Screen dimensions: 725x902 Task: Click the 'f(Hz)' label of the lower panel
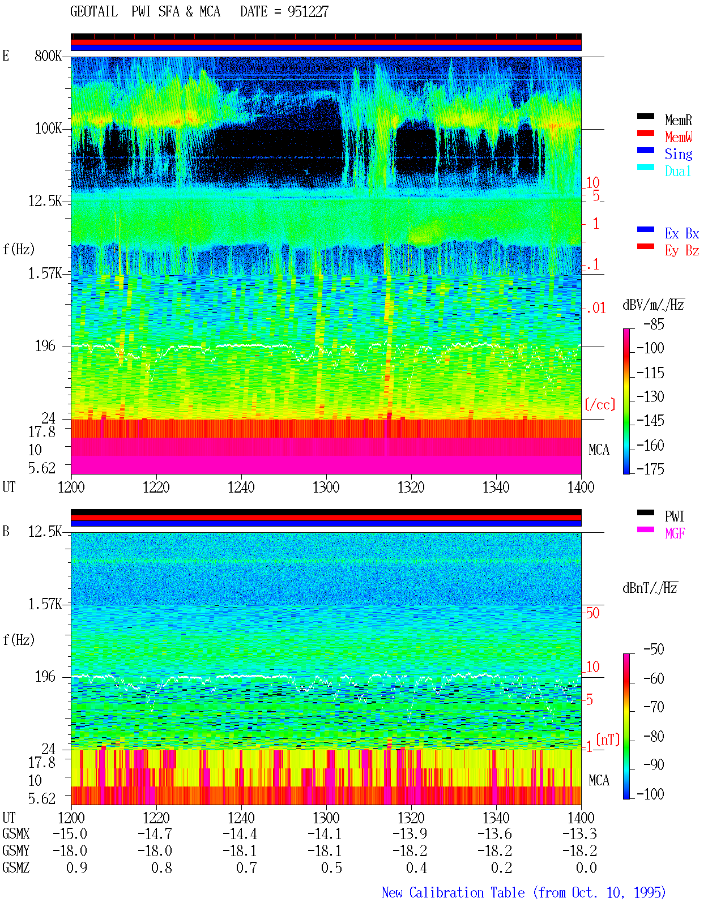pyautogui.click(x=19, y=640)
